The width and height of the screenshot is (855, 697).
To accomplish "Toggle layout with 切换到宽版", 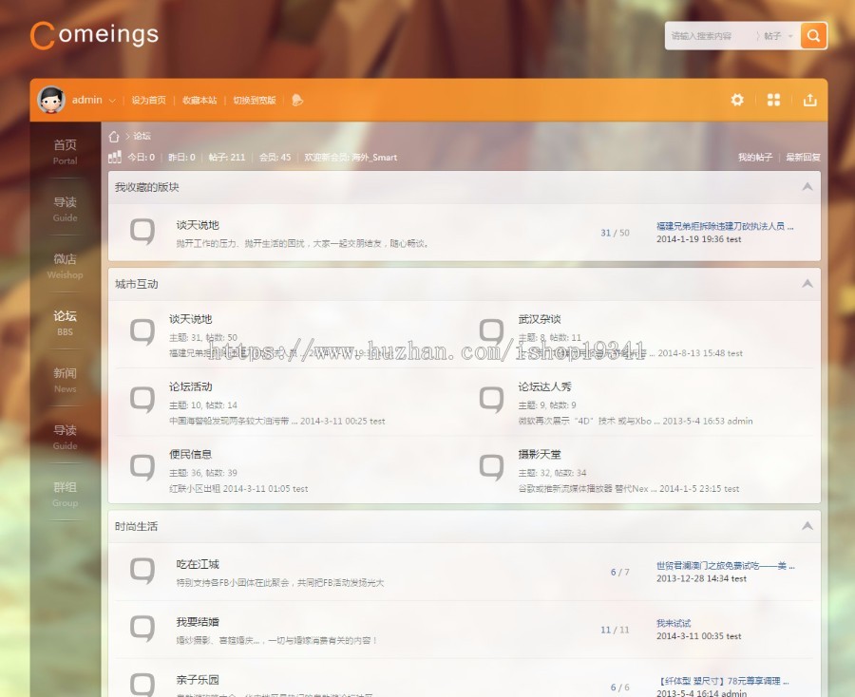I will coord(255,101).
